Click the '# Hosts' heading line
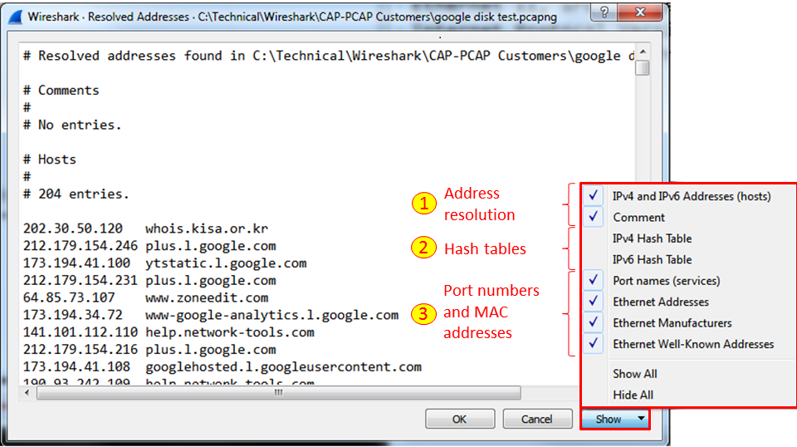 pos(49,160)
